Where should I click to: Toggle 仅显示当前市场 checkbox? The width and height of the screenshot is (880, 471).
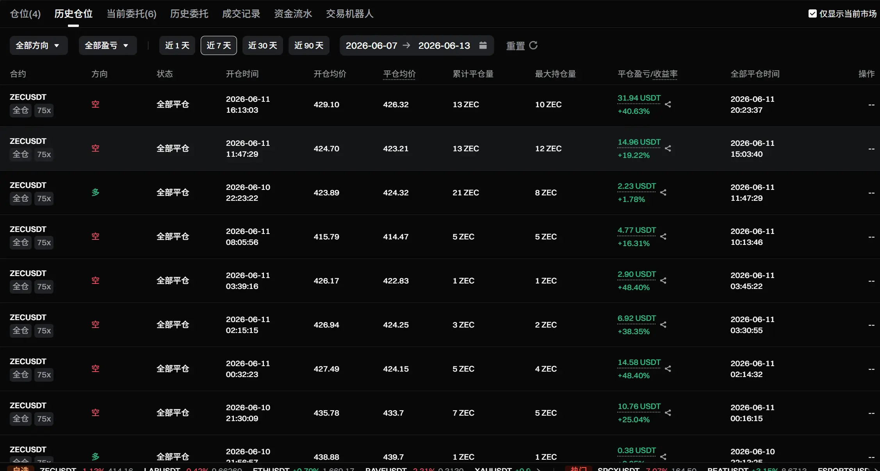coord(812,14)
